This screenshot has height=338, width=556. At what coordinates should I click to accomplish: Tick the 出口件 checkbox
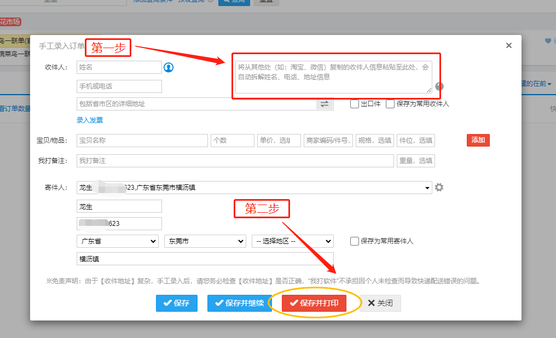(x=355, y=104)
